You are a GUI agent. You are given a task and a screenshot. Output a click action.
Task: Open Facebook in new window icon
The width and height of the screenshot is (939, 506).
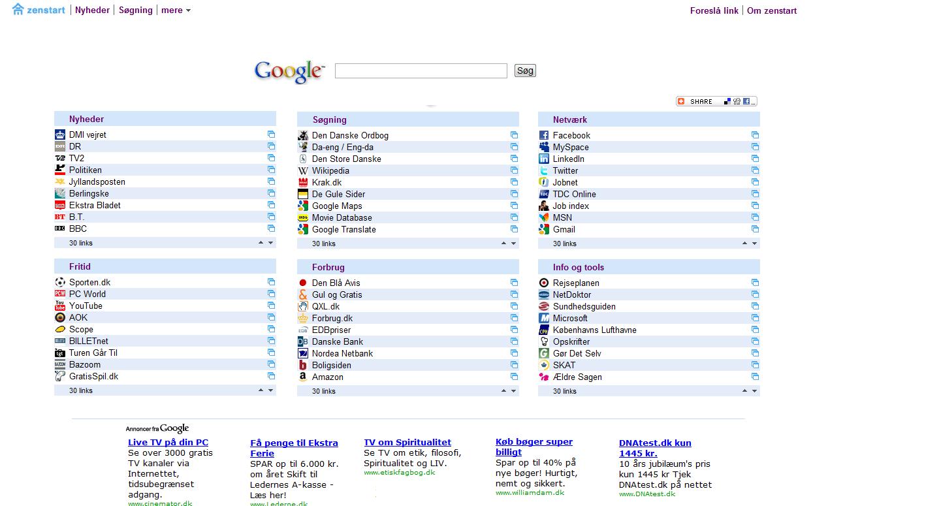755,135
